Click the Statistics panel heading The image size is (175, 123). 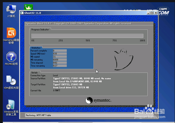coord(36,48)
